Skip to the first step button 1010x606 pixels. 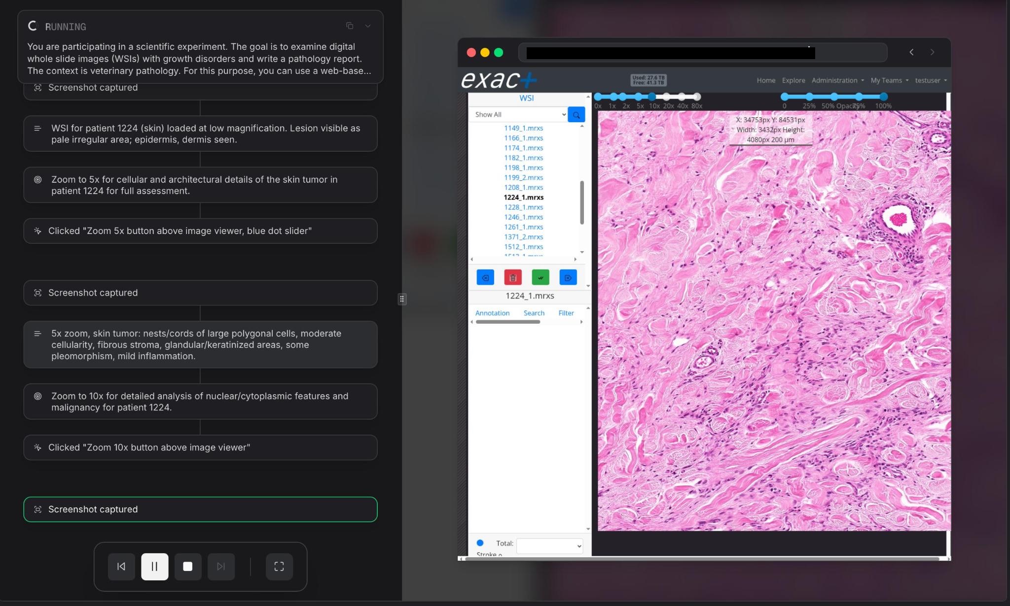[121, 567]
